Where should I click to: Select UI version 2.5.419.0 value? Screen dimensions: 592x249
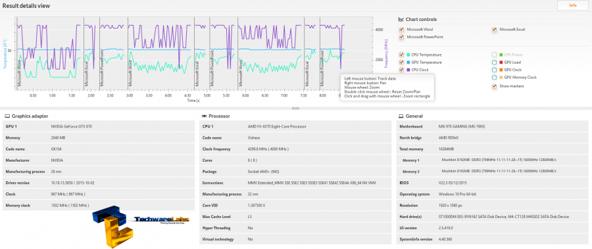445,228
